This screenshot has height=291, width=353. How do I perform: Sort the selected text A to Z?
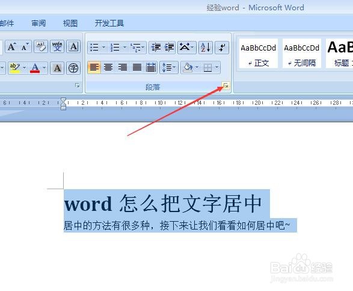(x=206, y=48)
